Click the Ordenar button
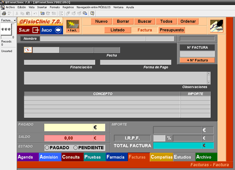 (188, 21)
